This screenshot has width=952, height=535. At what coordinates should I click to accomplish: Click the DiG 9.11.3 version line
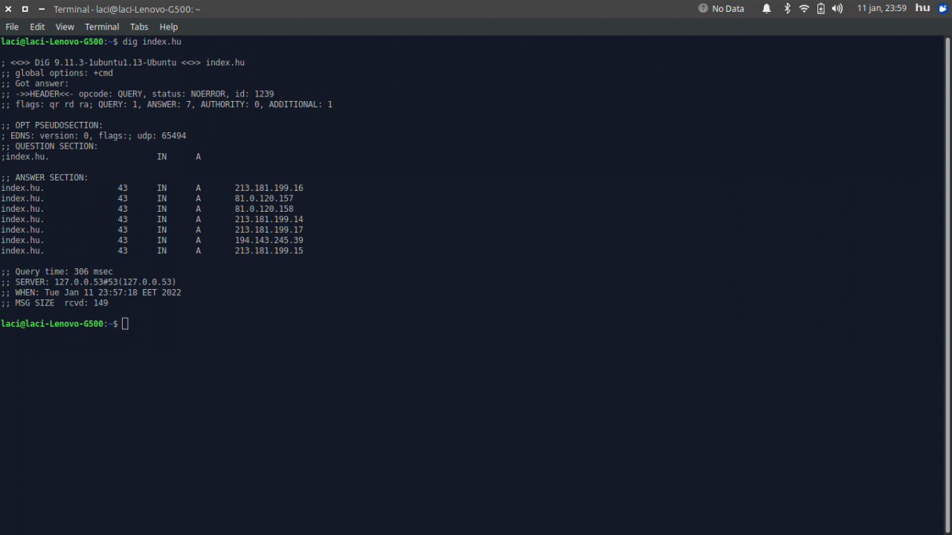(123, 62)
